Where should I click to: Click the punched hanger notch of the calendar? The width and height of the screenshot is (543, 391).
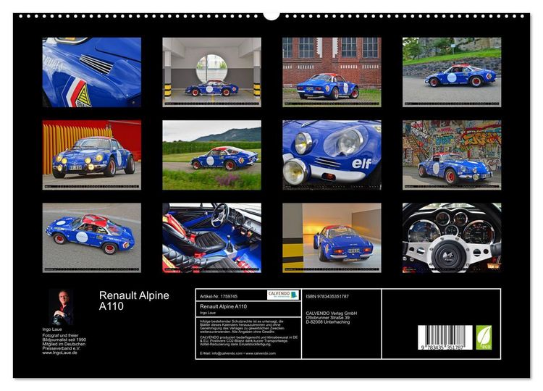pos(271,16)
